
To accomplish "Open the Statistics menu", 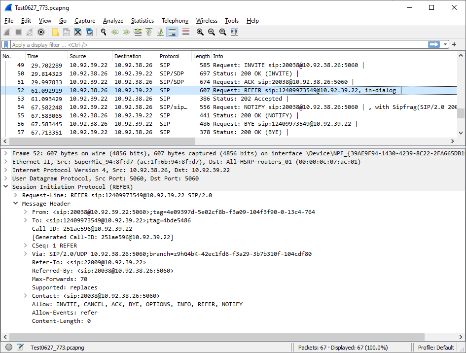I will 142,21.
